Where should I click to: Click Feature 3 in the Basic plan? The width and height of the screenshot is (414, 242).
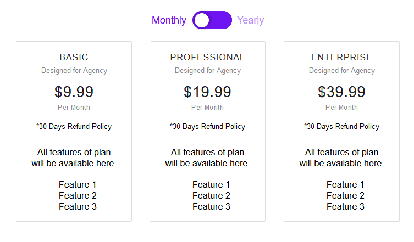tap(74, 207)
